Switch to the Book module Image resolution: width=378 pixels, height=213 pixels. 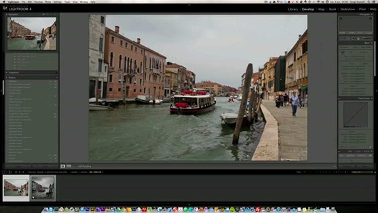point(332,9)
